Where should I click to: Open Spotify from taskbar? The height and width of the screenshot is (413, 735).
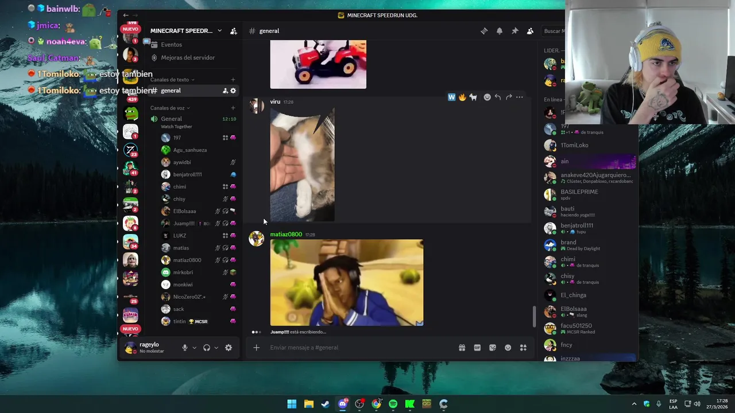393,404
